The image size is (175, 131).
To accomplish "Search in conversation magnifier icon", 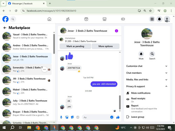I will [152, 54].
